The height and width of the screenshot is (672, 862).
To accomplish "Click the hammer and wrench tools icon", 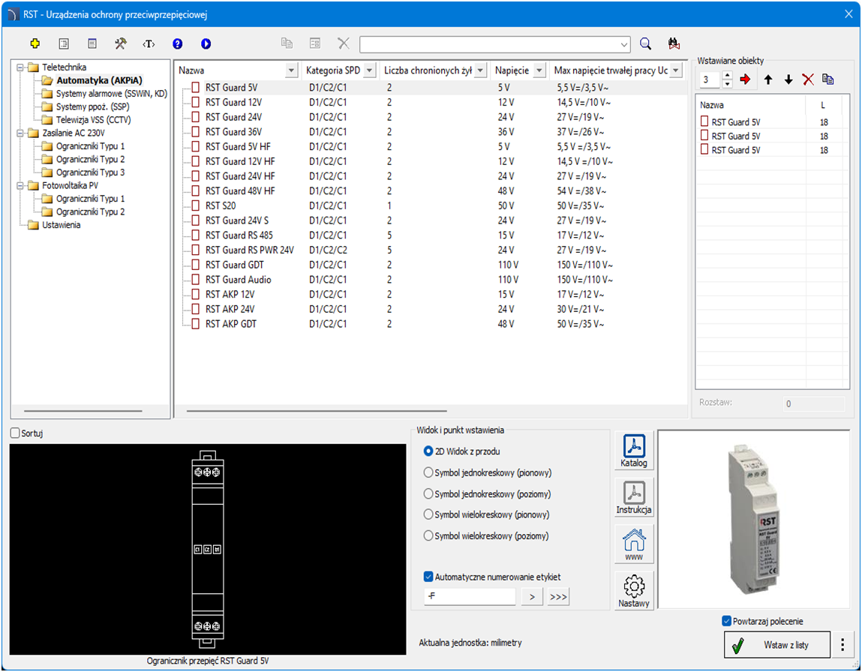I will tap(120, 43).
